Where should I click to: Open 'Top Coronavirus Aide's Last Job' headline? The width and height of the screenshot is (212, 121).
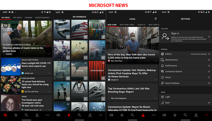129,90
